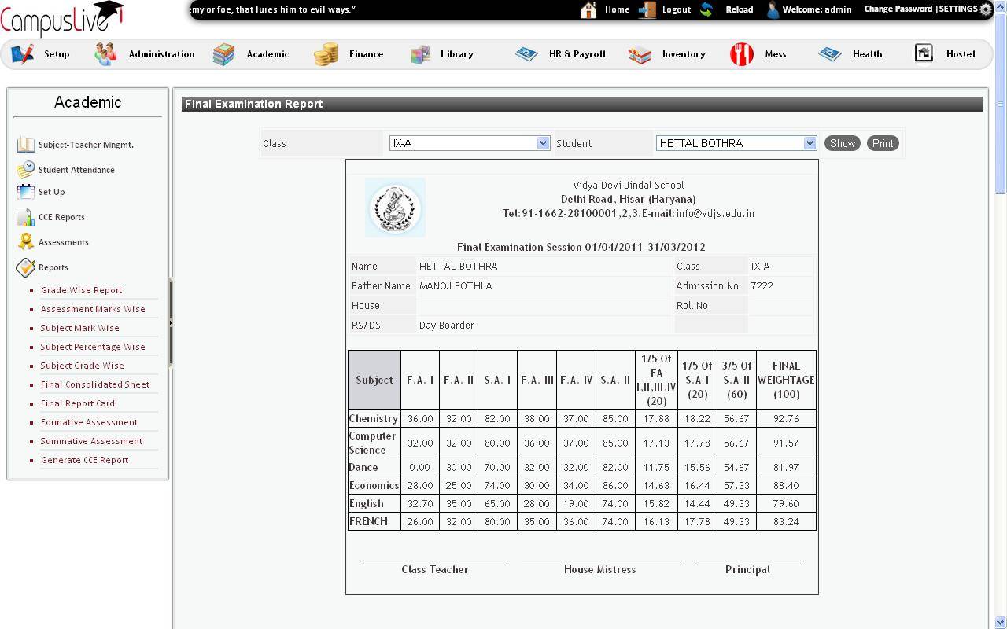The height and width of the screenshot is (629, 1007).
Task: Open the Hostel building icon
Action: click(x=924, y=53)
